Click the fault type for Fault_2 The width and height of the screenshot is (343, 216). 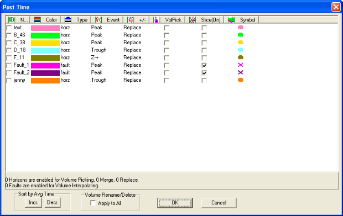65,72
